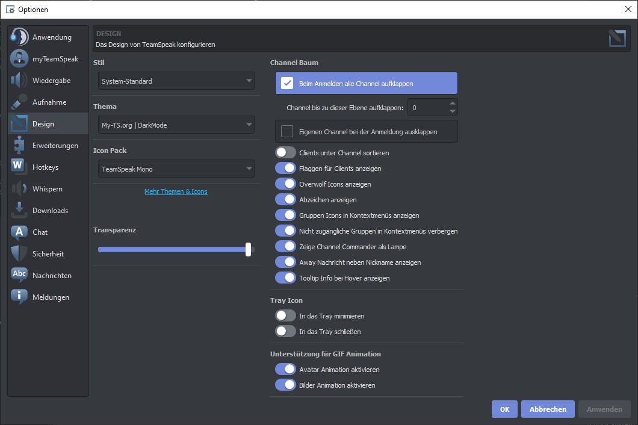Click the myTeamSpeak avatar icon

point(19,58)
